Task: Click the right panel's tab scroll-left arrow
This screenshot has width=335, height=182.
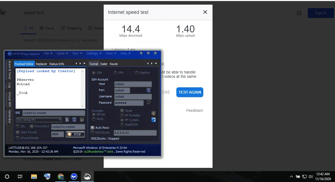Action: tap(148, 63)
